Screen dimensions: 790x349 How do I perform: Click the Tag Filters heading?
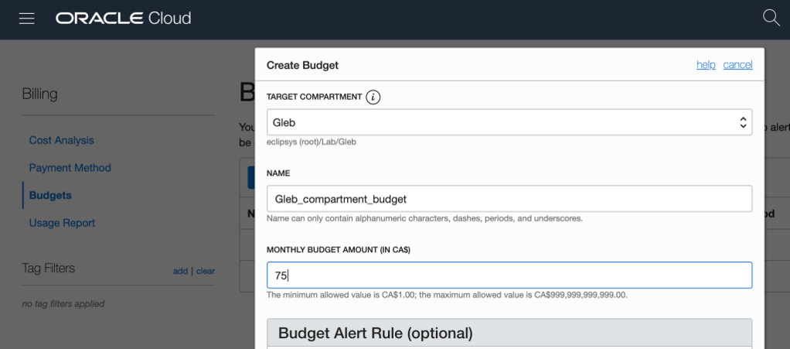click(49, 269)
